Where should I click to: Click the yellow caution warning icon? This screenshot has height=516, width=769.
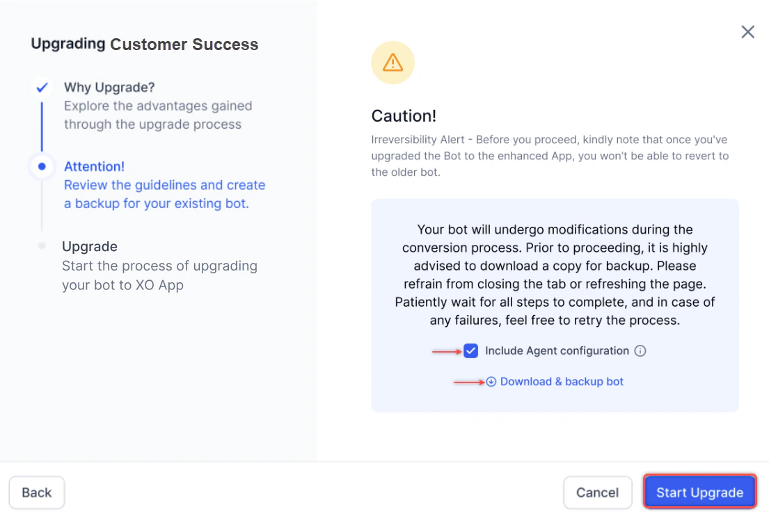393,63
